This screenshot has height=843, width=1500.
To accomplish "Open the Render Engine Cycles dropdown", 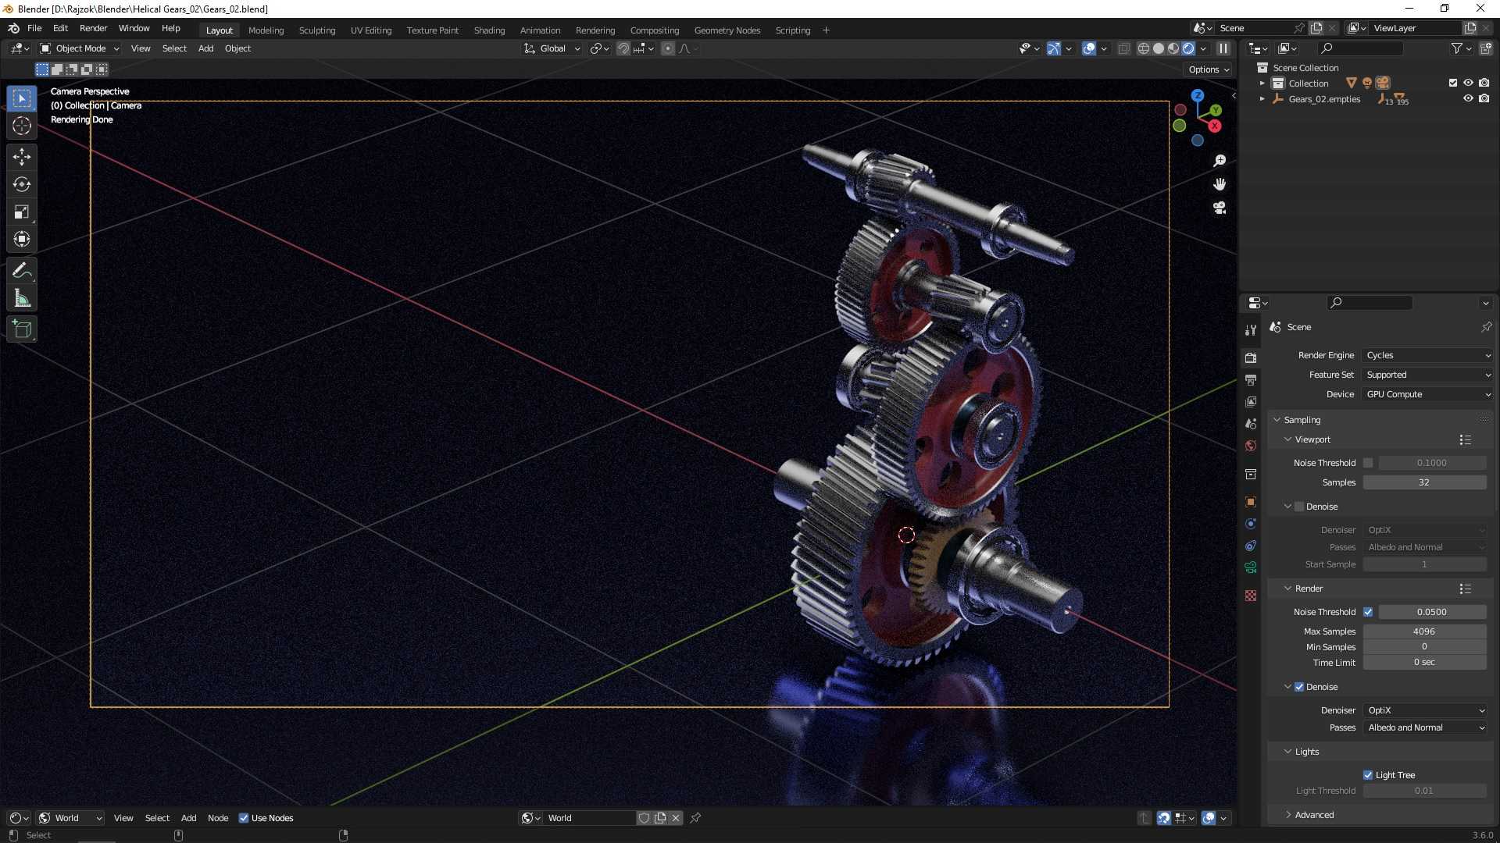I will 1428,355.
